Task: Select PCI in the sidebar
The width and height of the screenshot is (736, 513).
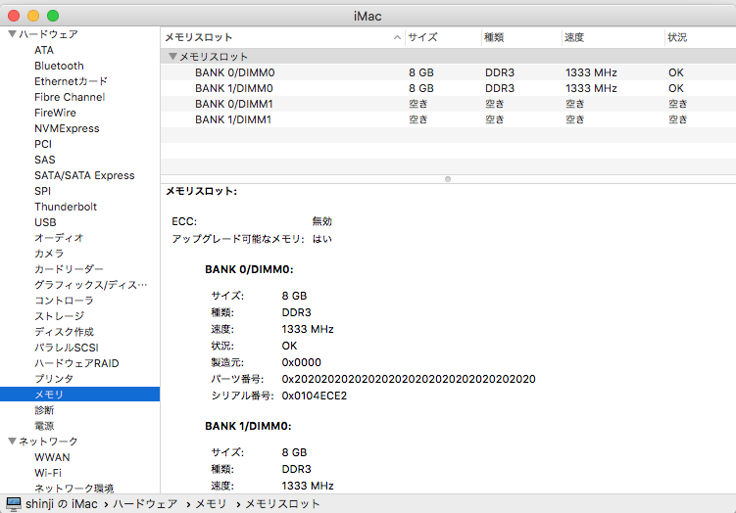Action: point(43,144)
